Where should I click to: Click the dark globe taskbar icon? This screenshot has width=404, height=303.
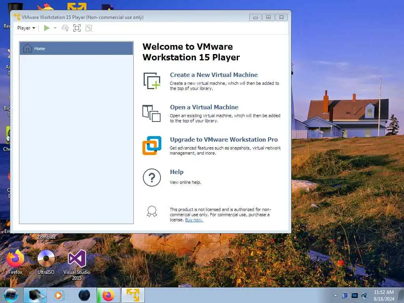click(x=84, y=295)
